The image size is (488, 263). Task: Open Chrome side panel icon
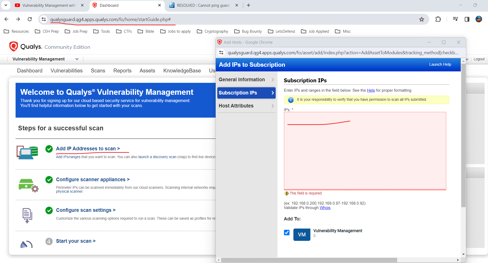(467, 19)
